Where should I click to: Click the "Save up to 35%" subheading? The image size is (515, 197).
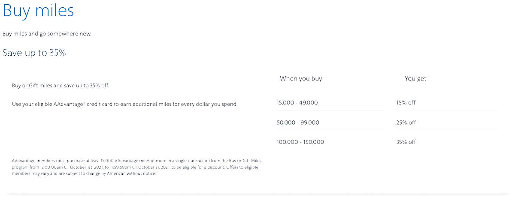pyautogui.click(x=34, y=53)
